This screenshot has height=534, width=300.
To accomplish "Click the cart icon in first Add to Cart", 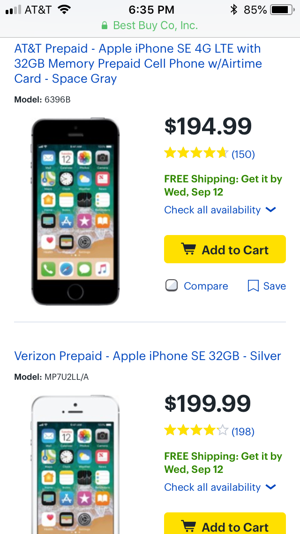I will (188, 249).
